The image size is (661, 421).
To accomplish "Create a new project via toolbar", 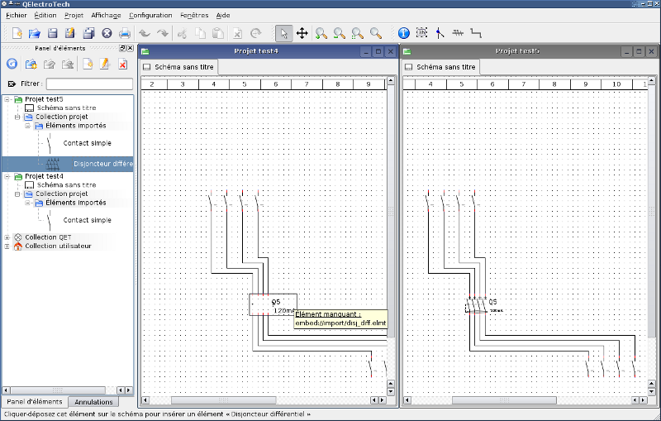I will [x=17, y=33].
